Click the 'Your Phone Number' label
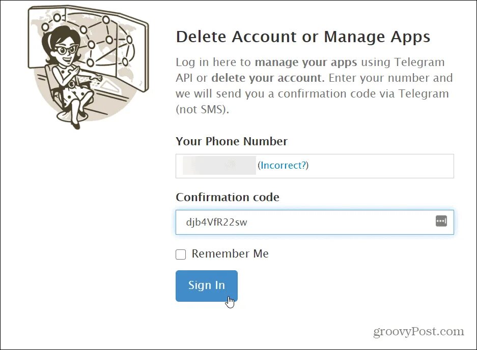Viewport: 477px width, 350px height. [x=232, y=141]
